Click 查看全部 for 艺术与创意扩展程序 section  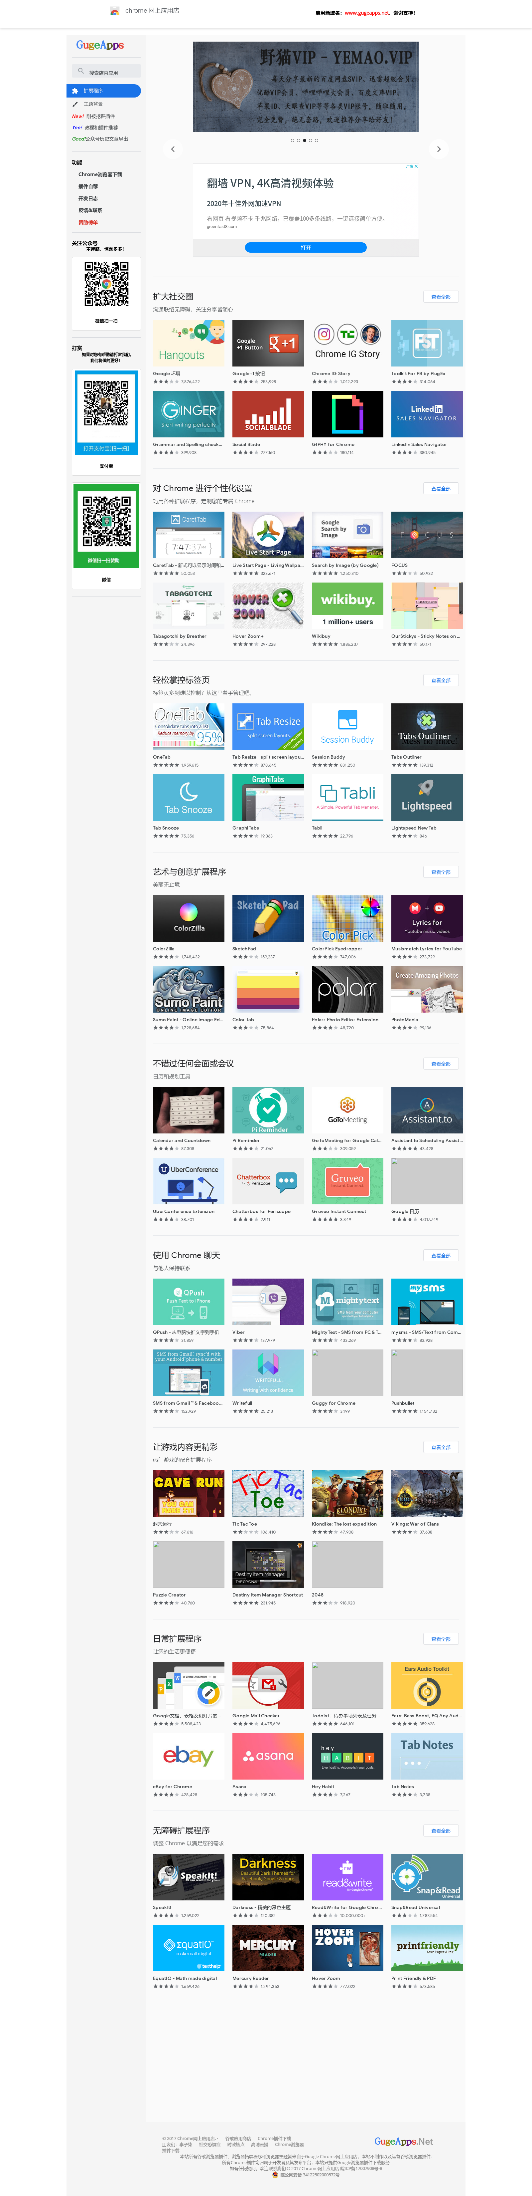point(441,872)
